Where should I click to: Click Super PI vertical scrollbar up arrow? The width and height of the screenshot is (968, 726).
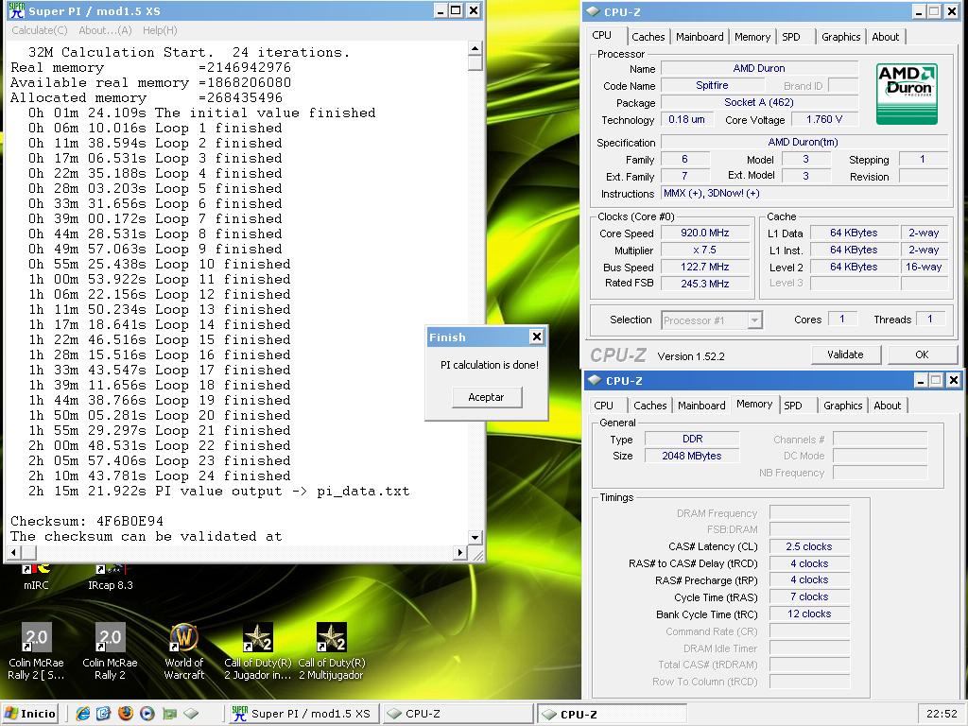pyautogui.click(x=475, y=49)
